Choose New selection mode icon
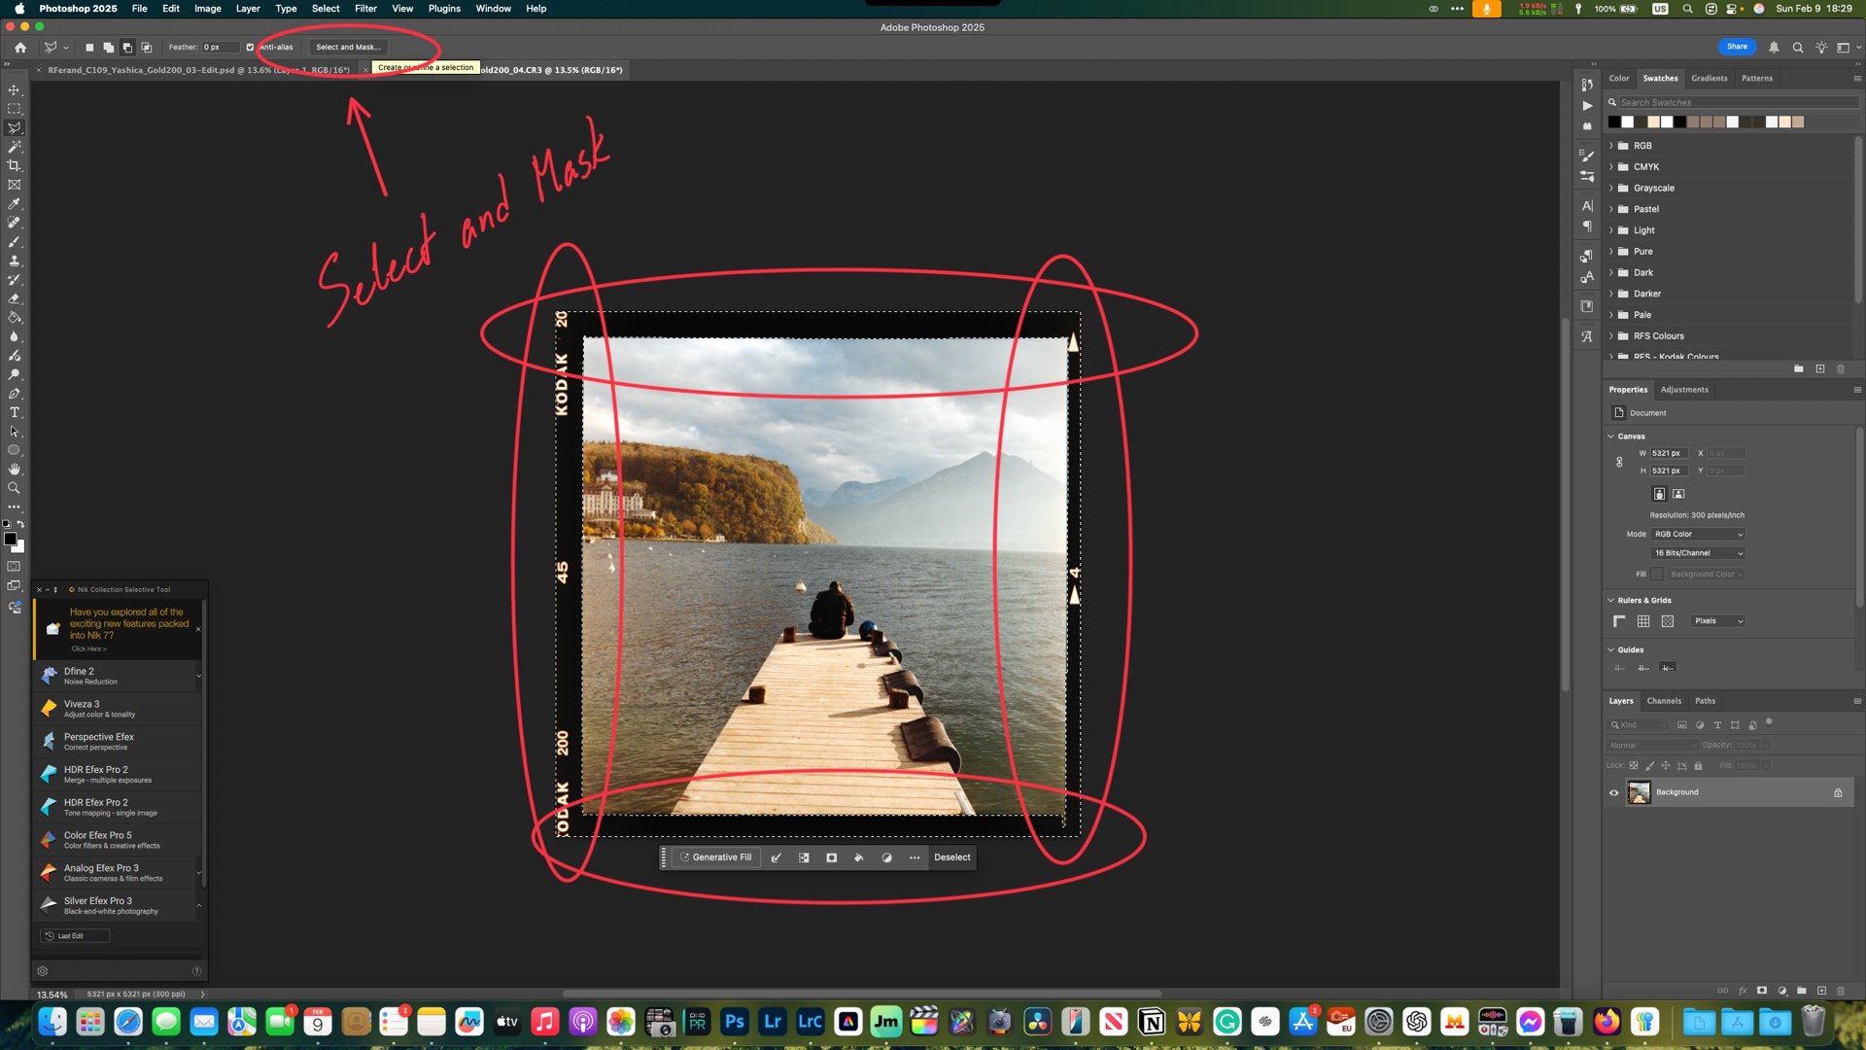The image size is (1866, 1050). [89, 47]
